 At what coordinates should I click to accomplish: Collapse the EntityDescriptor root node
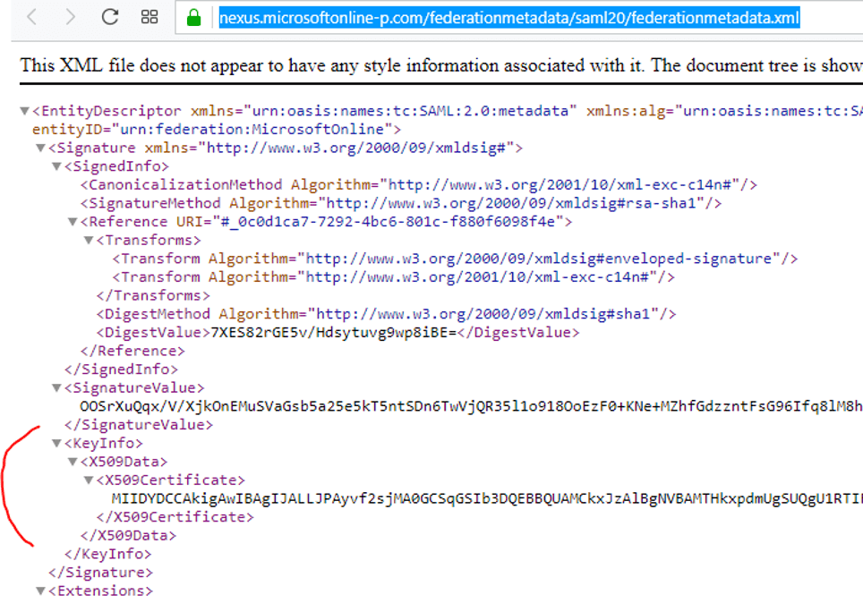[x=25, y=112]
